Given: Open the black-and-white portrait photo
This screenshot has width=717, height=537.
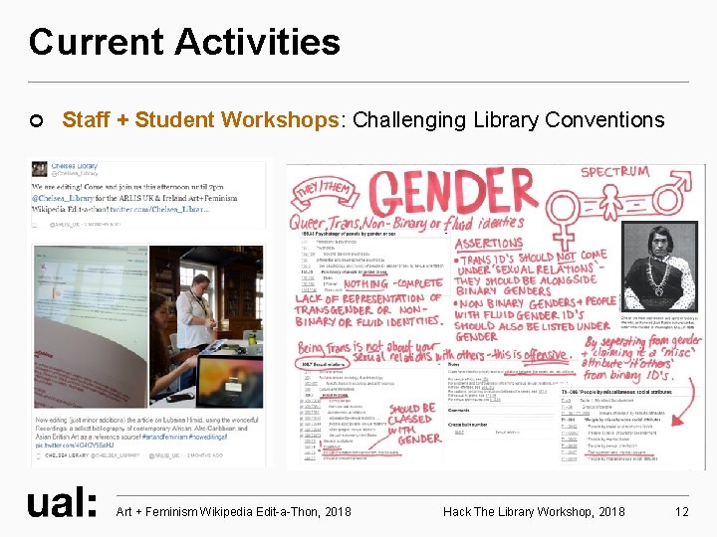Looking at the screenshot, I should click(x=660, y=267).
